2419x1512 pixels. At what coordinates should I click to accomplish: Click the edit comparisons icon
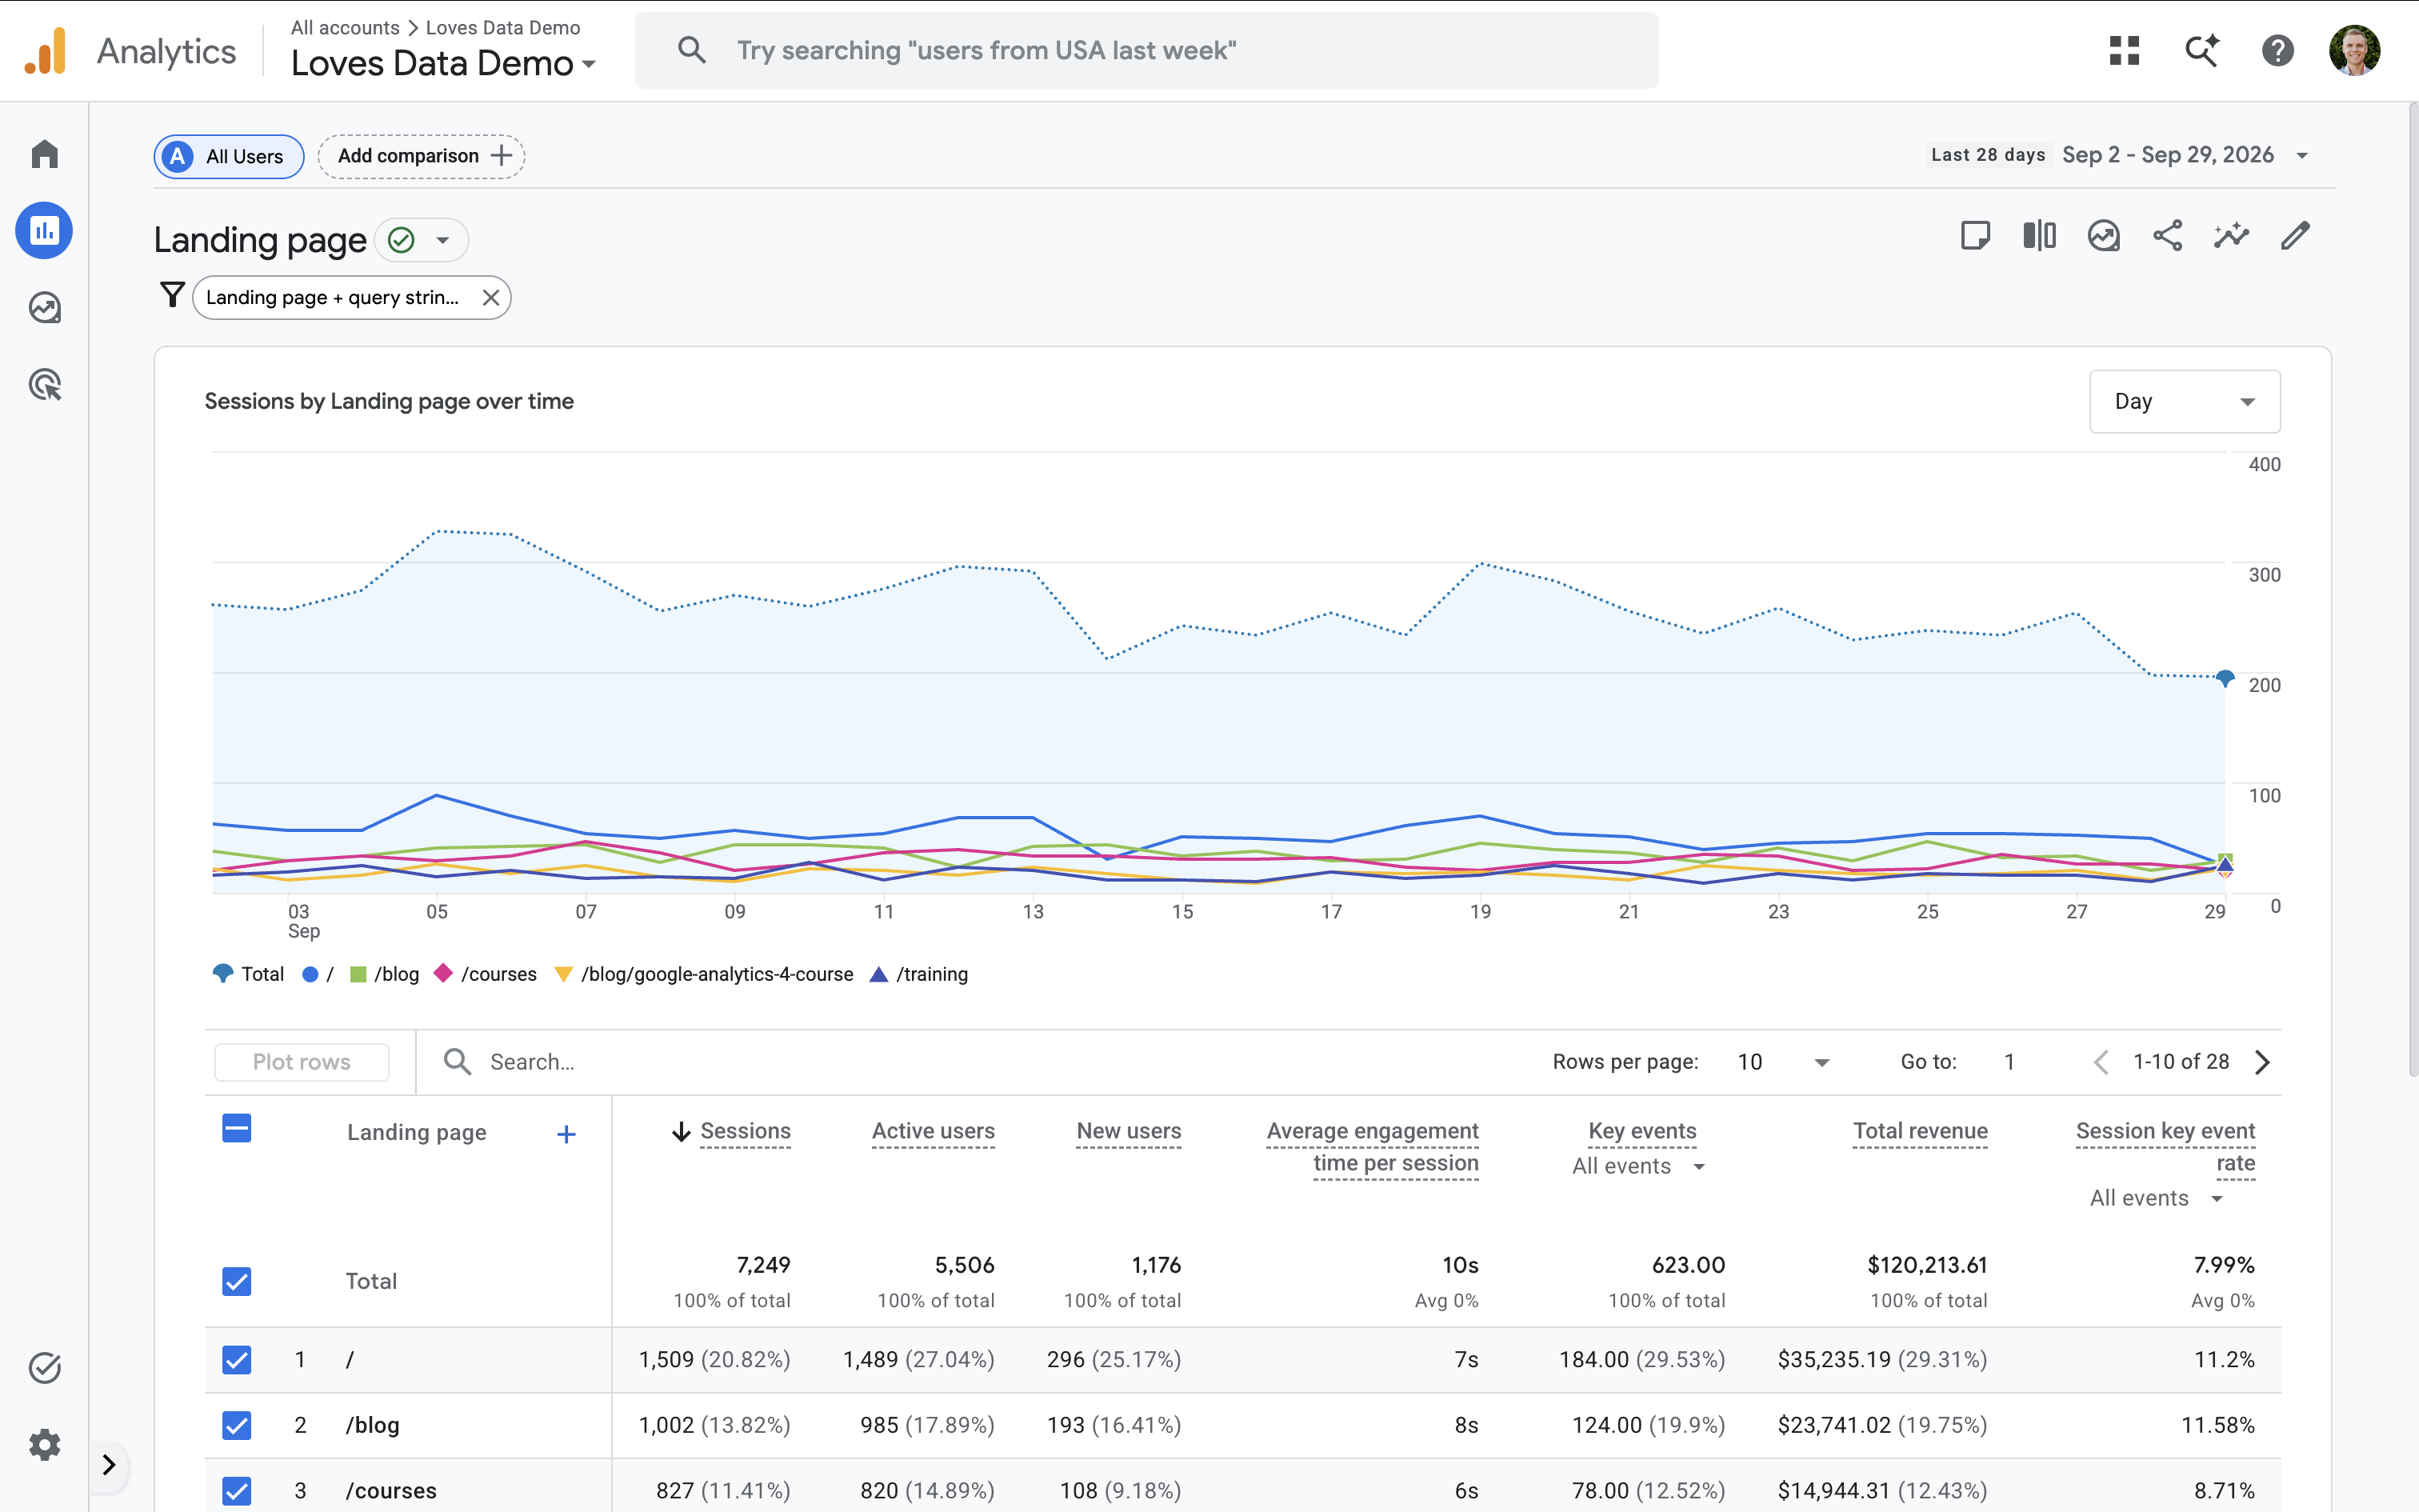(2039, 236)
